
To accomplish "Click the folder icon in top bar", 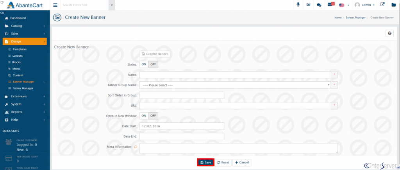I will (394, 5).
